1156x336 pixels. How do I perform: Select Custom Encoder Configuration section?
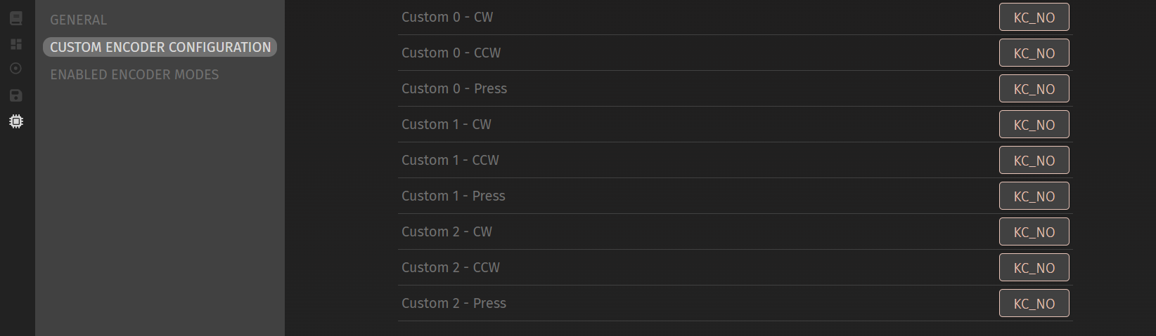[160, 47]
